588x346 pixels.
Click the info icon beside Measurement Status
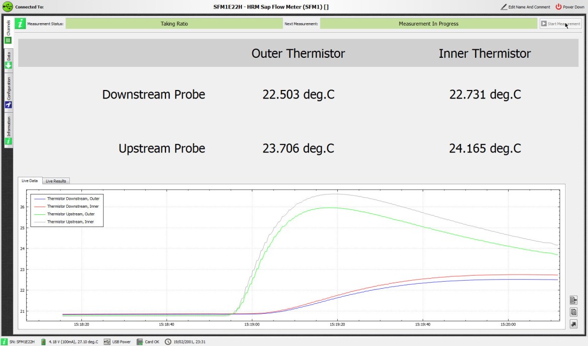(x=20, y=24)
